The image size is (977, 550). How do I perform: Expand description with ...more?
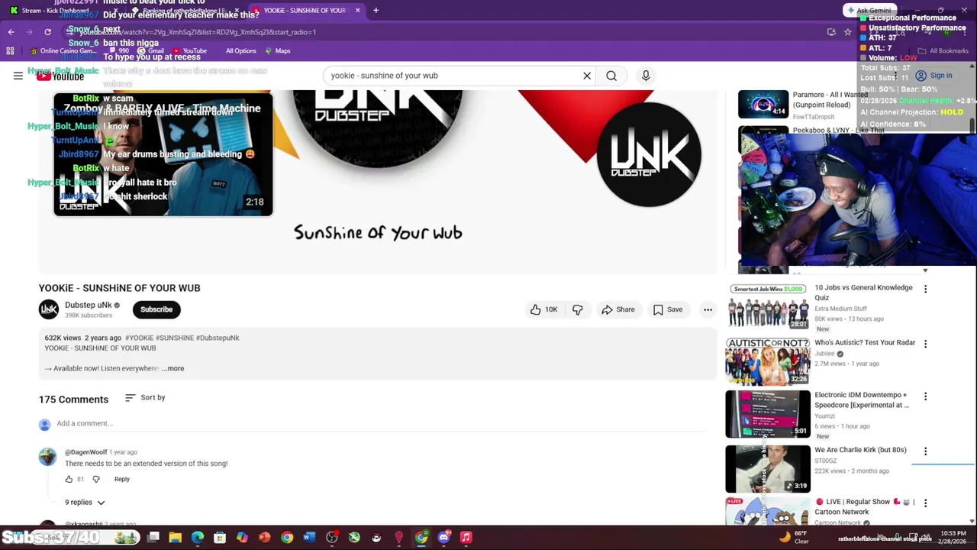coord(173,368)
